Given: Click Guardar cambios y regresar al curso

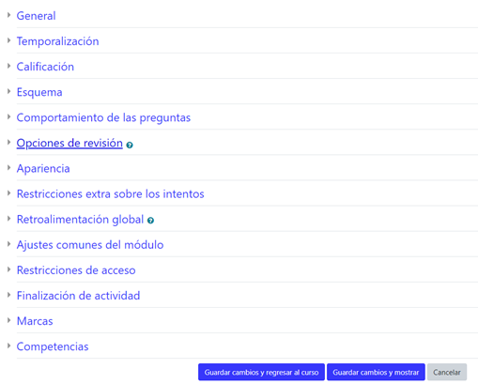Looking at the screenshot, I should click(261, 372).
